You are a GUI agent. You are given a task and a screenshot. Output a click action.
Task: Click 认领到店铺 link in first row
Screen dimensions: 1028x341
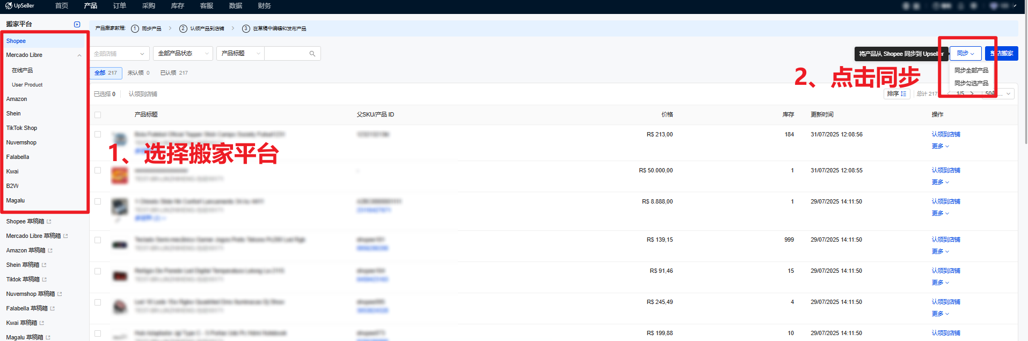945,134
